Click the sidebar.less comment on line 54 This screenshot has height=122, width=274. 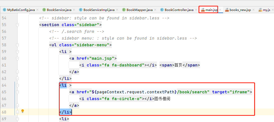(104, 18)
